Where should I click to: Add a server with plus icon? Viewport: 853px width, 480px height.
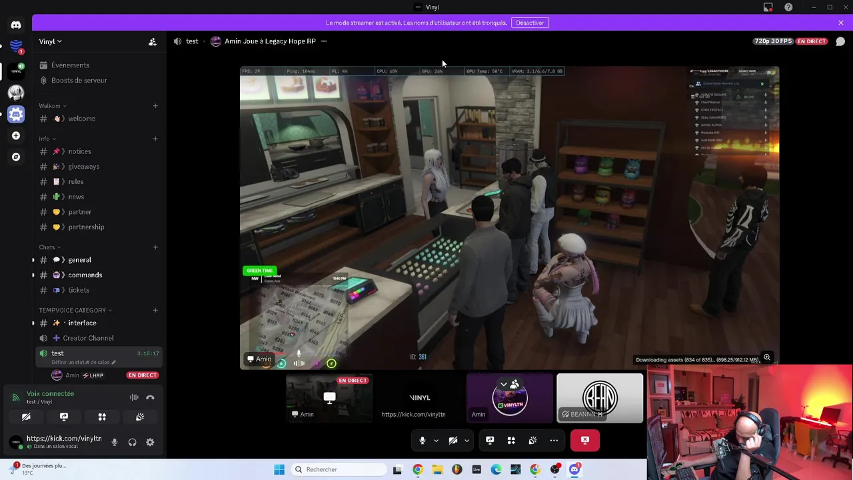pos(16,135)
